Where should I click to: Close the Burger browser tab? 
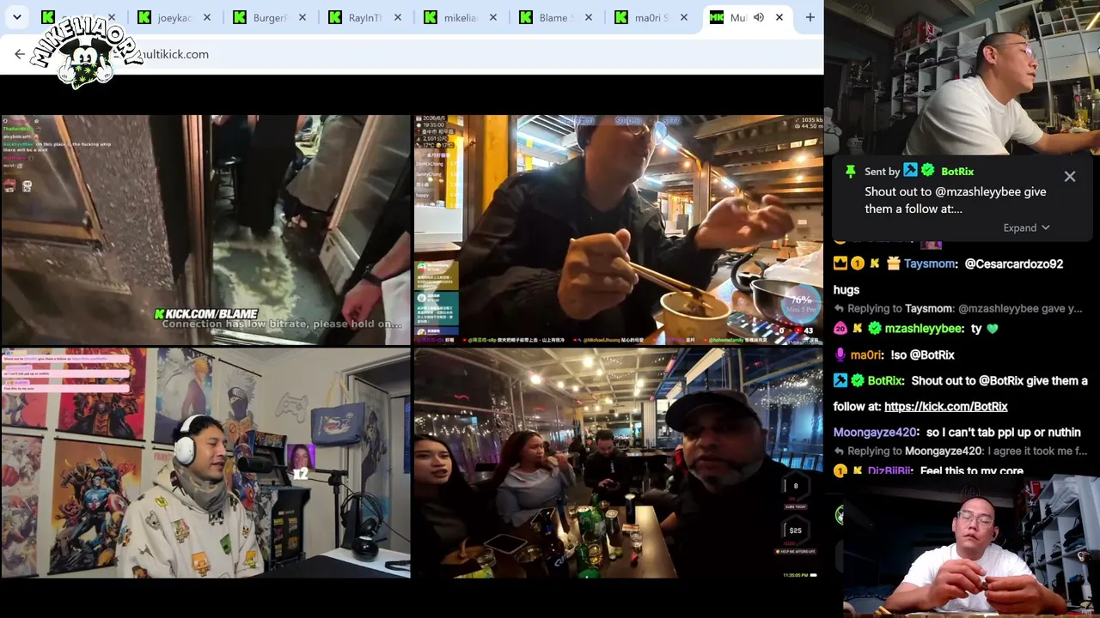point(302,17)
